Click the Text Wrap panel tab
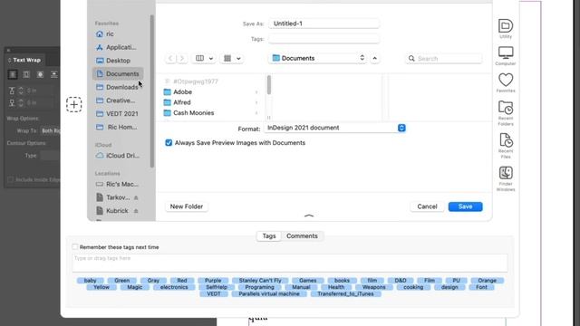 pos(24,60)
